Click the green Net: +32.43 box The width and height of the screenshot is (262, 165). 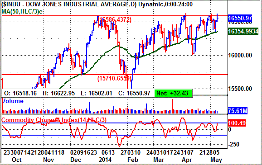click(174, 93)
